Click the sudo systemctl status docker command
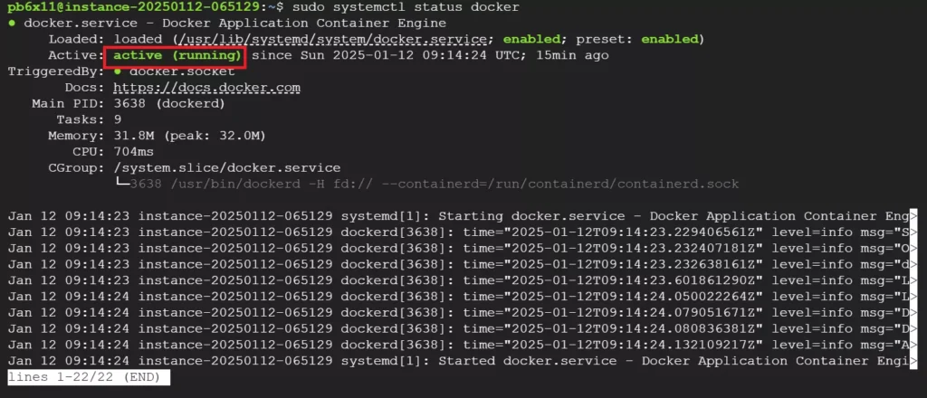 click(406, 7)
